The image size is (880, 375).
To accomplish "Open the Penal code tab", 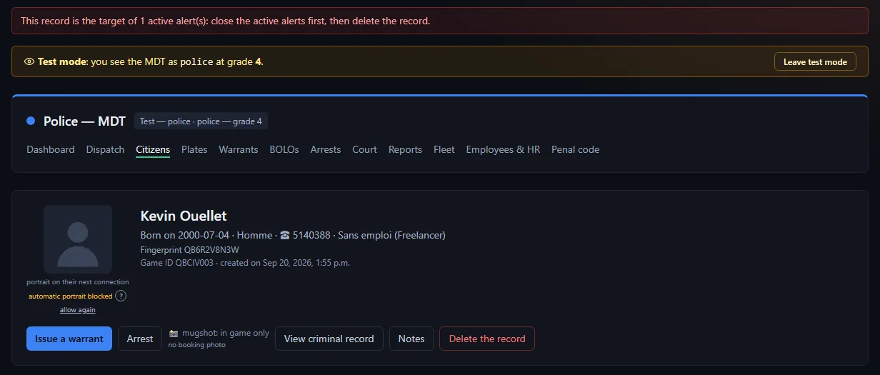I will pos(575,149).
